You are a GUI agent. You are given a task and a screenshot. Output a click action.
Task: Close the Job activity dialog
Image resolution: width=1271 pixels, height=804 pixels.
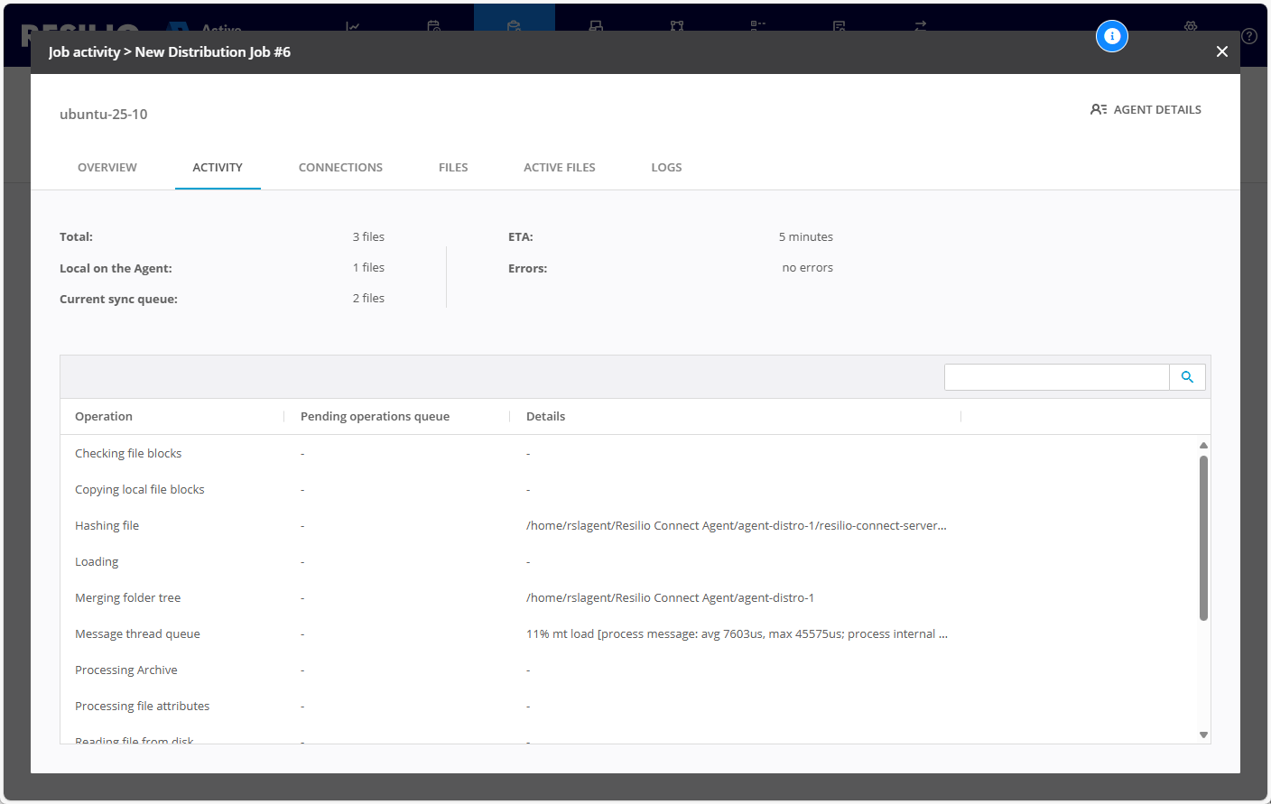tap(1221, 51)
